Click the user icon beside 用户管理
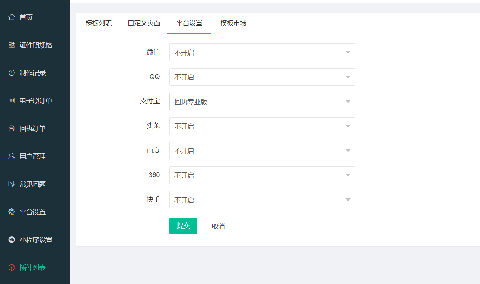480x284 pixels. (x=12, y=156)
